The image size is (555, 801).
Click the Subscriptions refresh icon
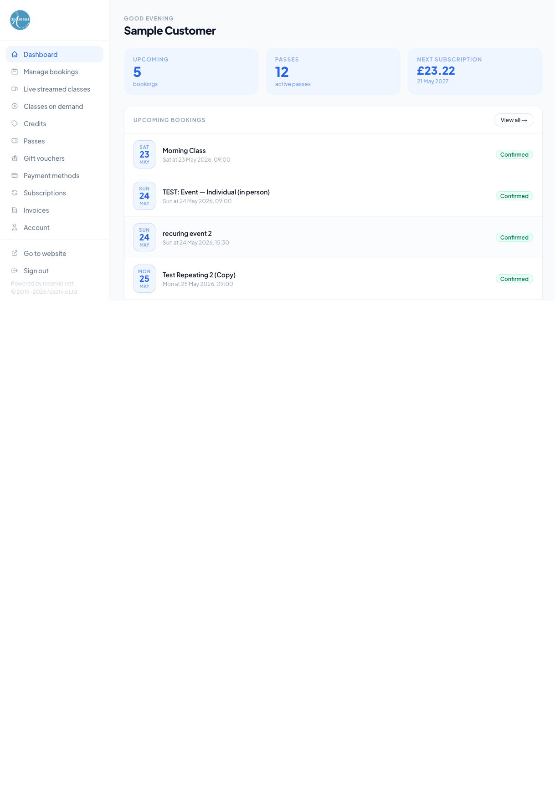pos(15,193)
